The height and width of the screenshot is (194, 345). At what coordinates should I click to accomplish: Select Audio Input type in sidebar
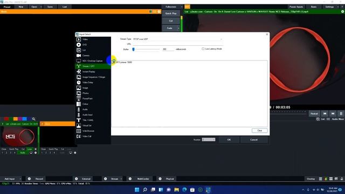(x=93, y=115)
